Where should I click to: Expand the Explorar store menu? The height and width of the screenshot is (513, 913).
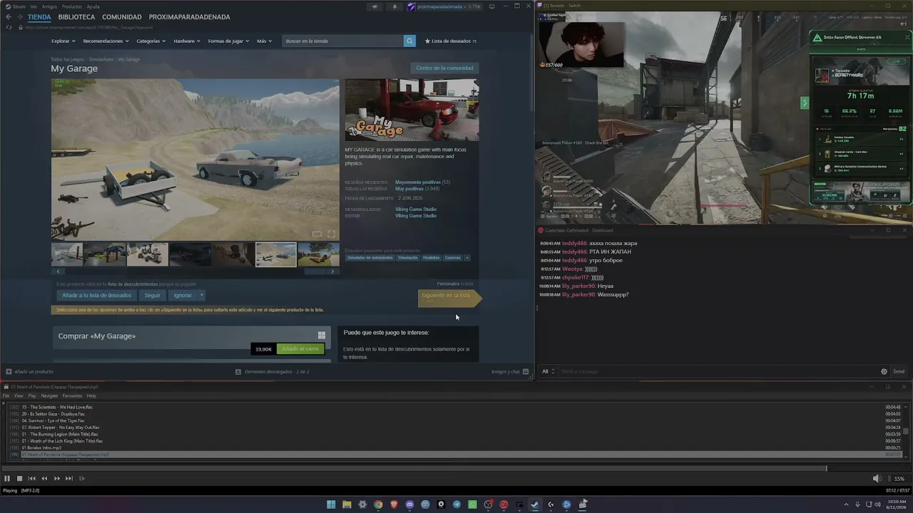point(63,41)
